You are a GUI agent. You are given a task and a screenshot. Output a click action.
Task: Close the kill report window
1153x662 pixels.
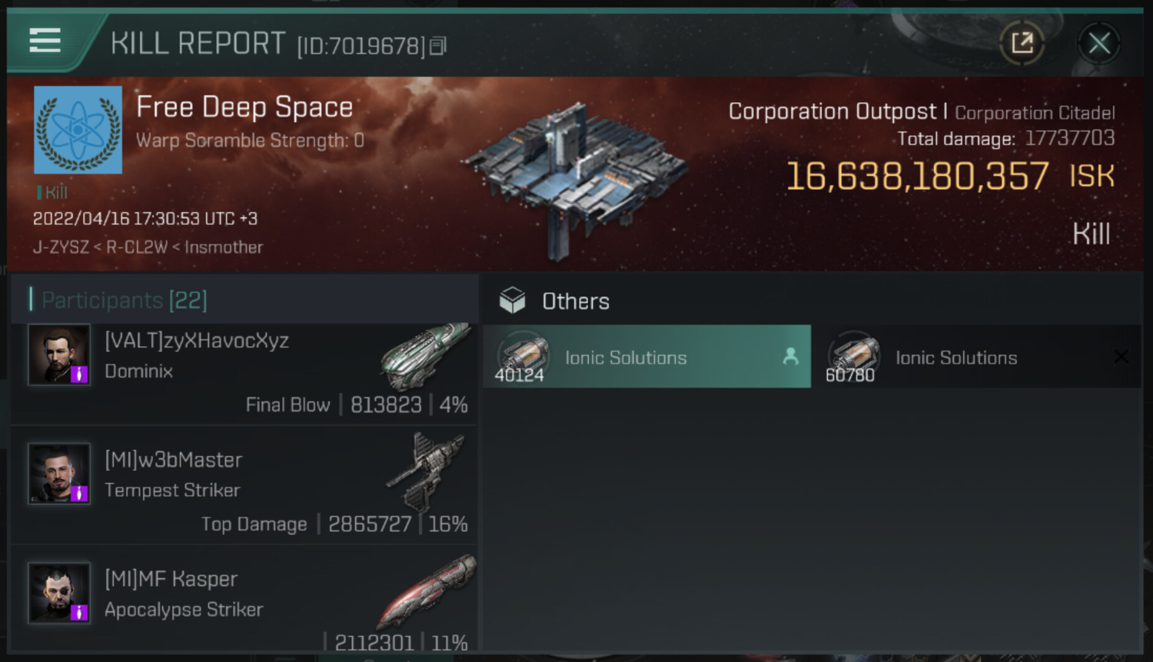[1099, 43]
